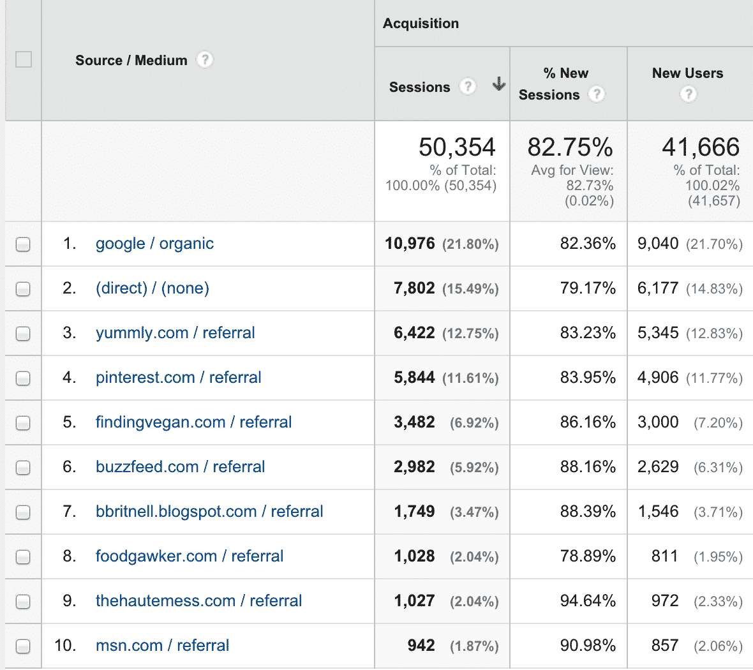Open the google / organic source link

(x=154, y=244)
